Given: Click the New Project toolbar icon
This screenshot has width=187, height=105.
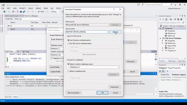Looking at the screenshot, I should coord(13,12).
